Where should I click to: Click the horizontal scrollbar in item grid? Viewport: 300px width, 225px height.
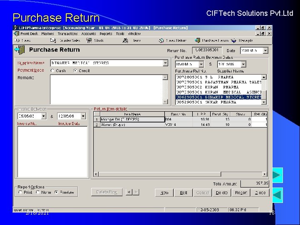click(x=160, y=174)
